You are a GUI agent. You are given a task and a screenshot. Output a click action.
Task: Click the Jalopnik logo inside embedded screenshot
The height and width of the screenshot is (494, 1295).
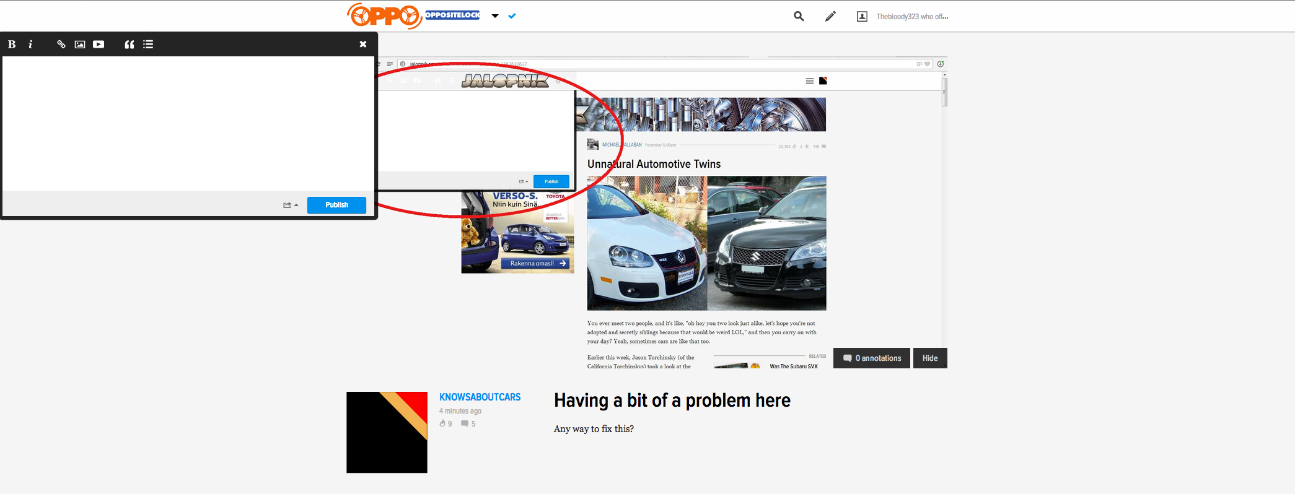505,81
